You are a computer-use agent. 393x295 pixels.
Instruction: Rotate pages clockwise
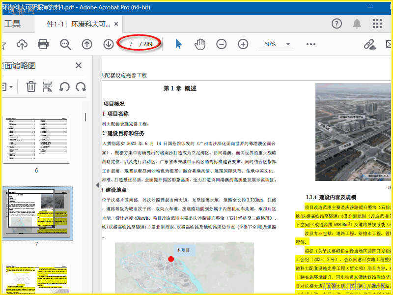pos(81,87)
